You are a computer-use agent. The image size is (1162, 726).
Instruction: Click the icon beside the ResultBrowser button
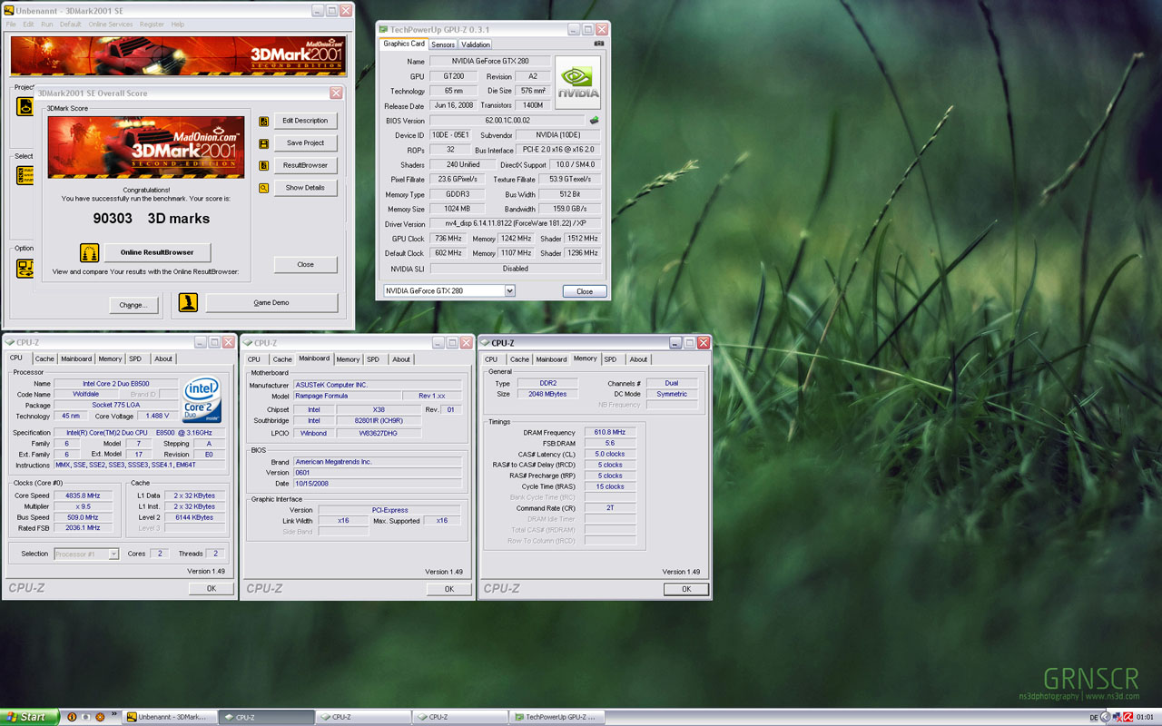coord(263,166)
